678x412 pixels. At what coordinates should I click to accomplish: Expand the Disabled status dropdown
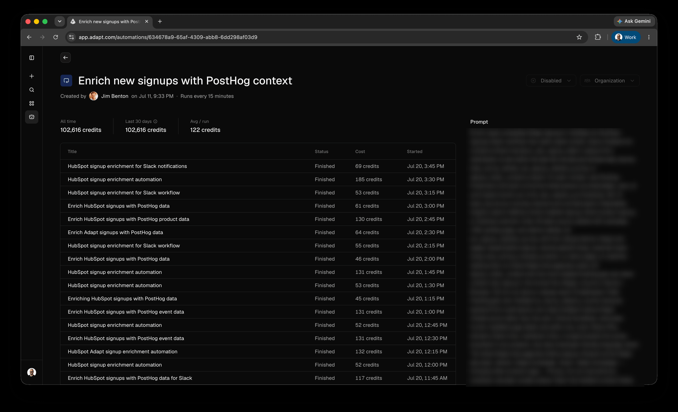click(x=551, y=81)
